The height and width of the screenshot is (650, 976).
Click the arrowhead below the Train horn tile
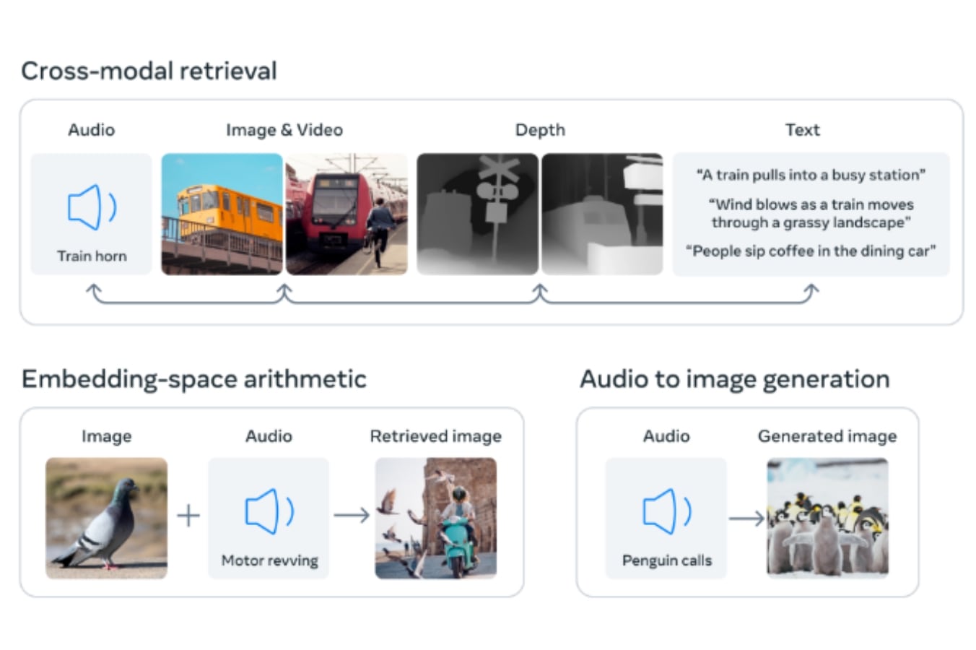coord(93,290)
